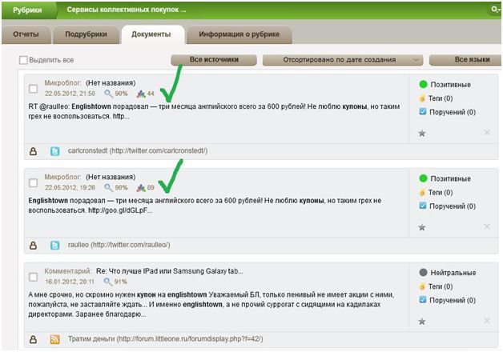Expand the Отсортировано по дате создания dropdown
The width and height of the screenshot is (503, 352).
(x=343, y=59)
